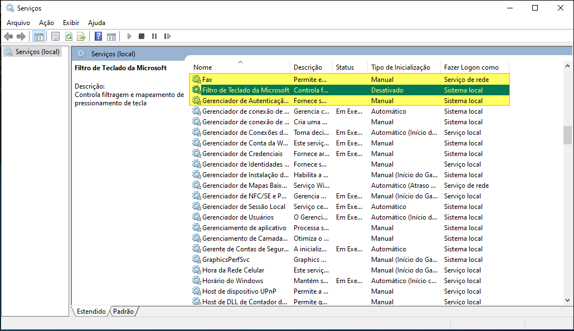Click the gear icon of Gerente de Contas de Segurança

(x=197, y=249)
